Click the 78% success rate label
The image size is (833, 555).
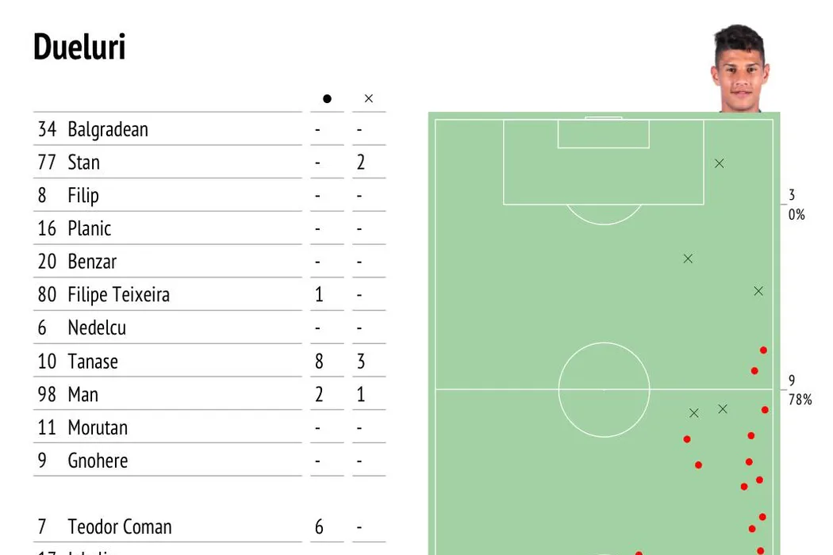coord(800,400)
